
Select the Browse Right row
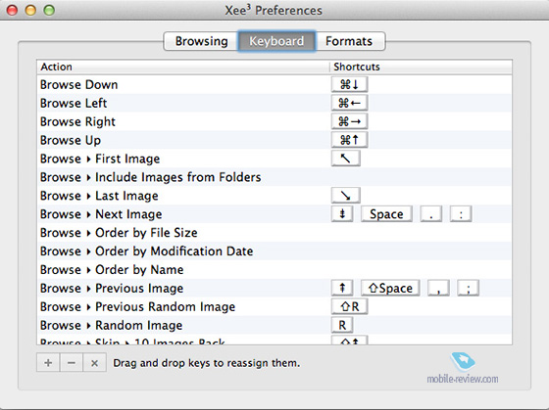click(x=274, y=121)
